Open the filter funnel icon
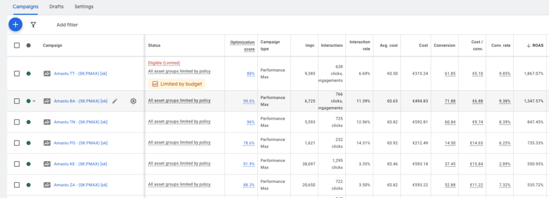549x198 pixels. point(33,25)
